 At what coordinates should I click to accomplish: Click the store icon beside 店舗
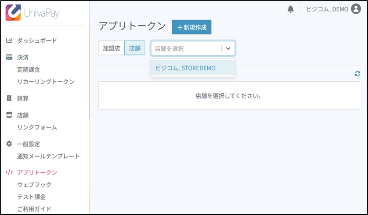click(9, 115)
